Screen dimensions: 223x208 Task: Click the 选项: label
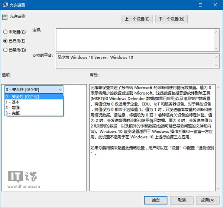point(6,75)
